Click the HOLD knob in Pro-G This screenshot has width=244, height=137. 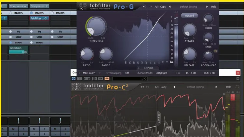pyautogui.click(x=208, y=19)
